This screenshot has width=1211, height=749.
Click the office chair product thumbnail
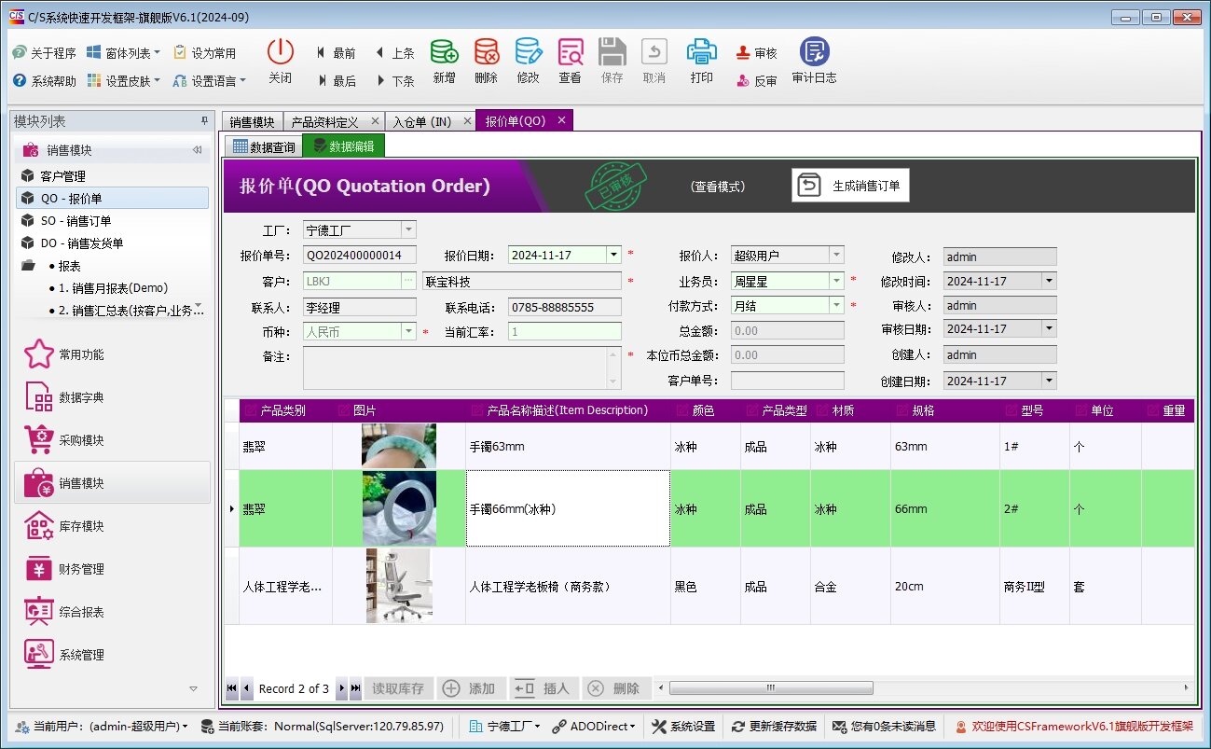399,586
